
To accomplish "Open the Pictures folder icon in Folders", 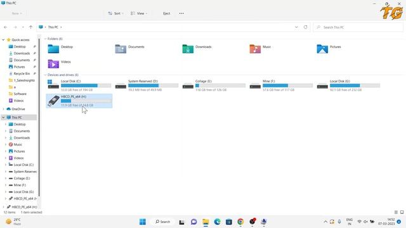I will 322,49.
